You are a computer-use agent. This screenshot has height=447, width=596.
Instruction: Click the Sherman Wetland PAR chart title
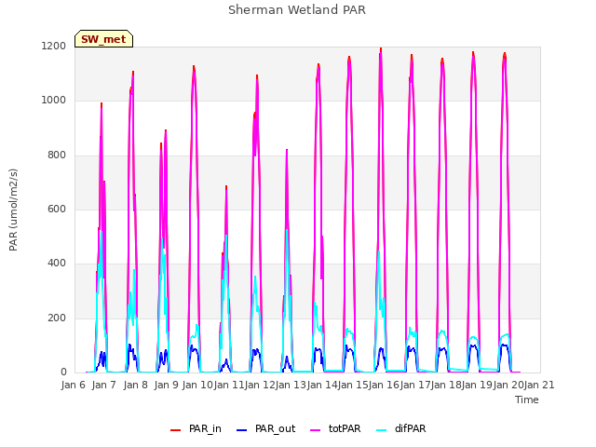297,10
